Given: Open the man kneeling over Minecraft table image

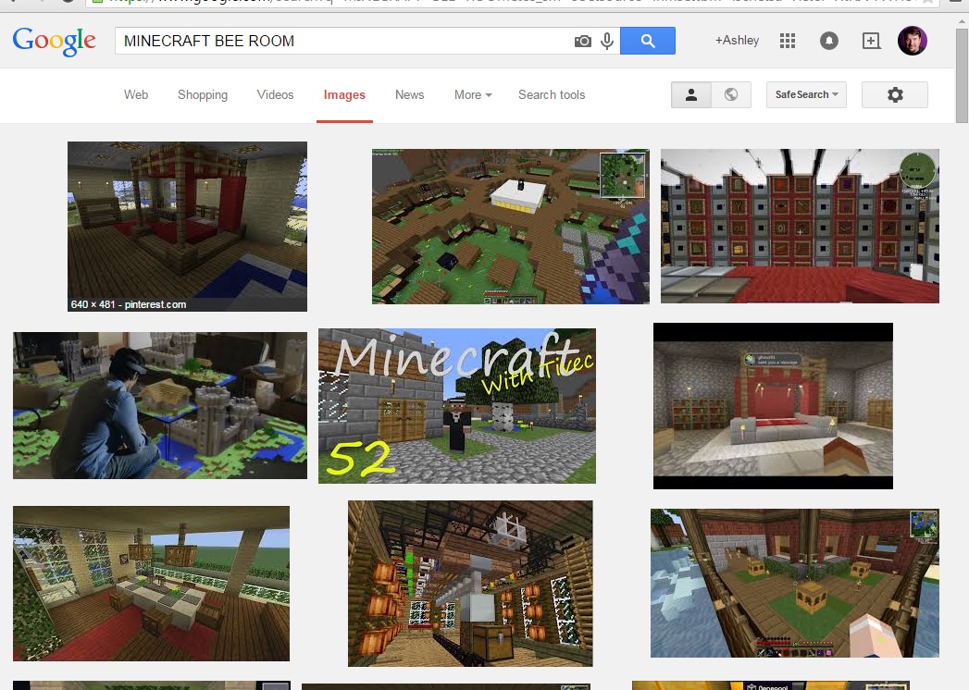Looking at the screenshot, I should point(160,405).
